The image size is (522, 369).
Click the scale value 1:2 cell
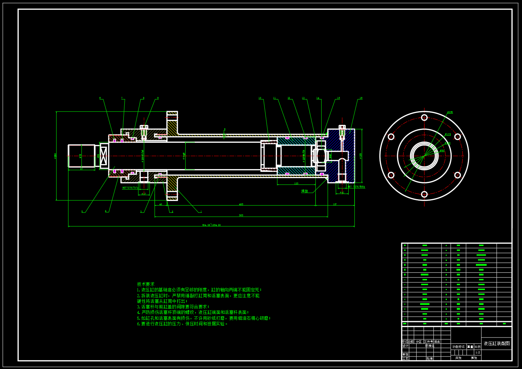(x=478, y=352)
